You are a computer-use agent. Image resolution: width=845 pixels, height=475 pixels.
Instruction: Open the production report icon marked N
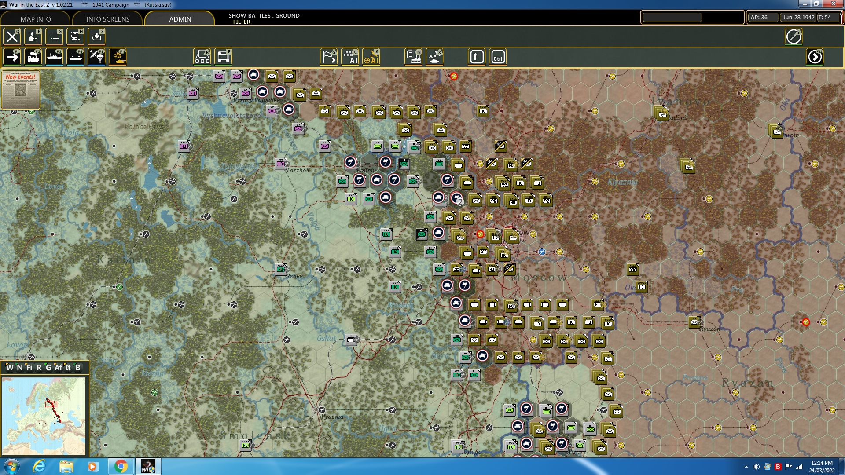pos(413,57)
